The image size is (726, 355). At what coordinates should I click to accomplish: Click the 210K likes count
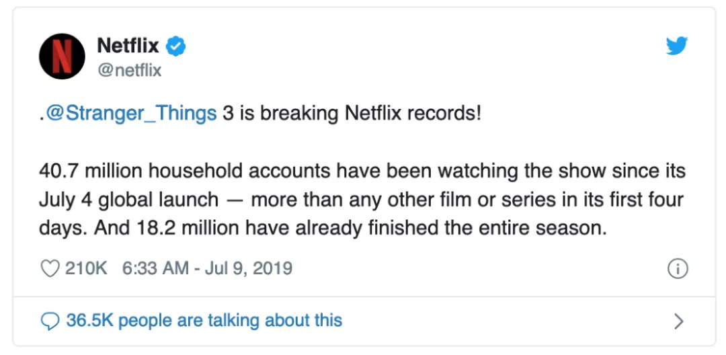click(x=86, y=269)
